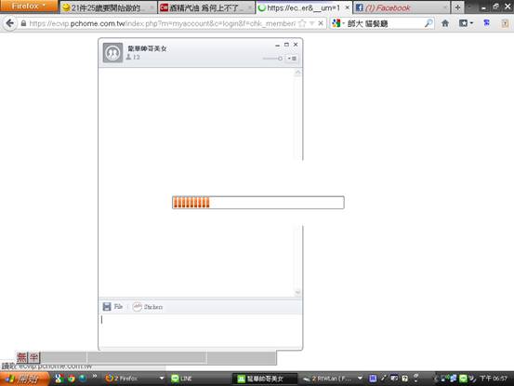The image size is (514, 386).
Task: Open the Google search engine dropdown
Action: 338,23
